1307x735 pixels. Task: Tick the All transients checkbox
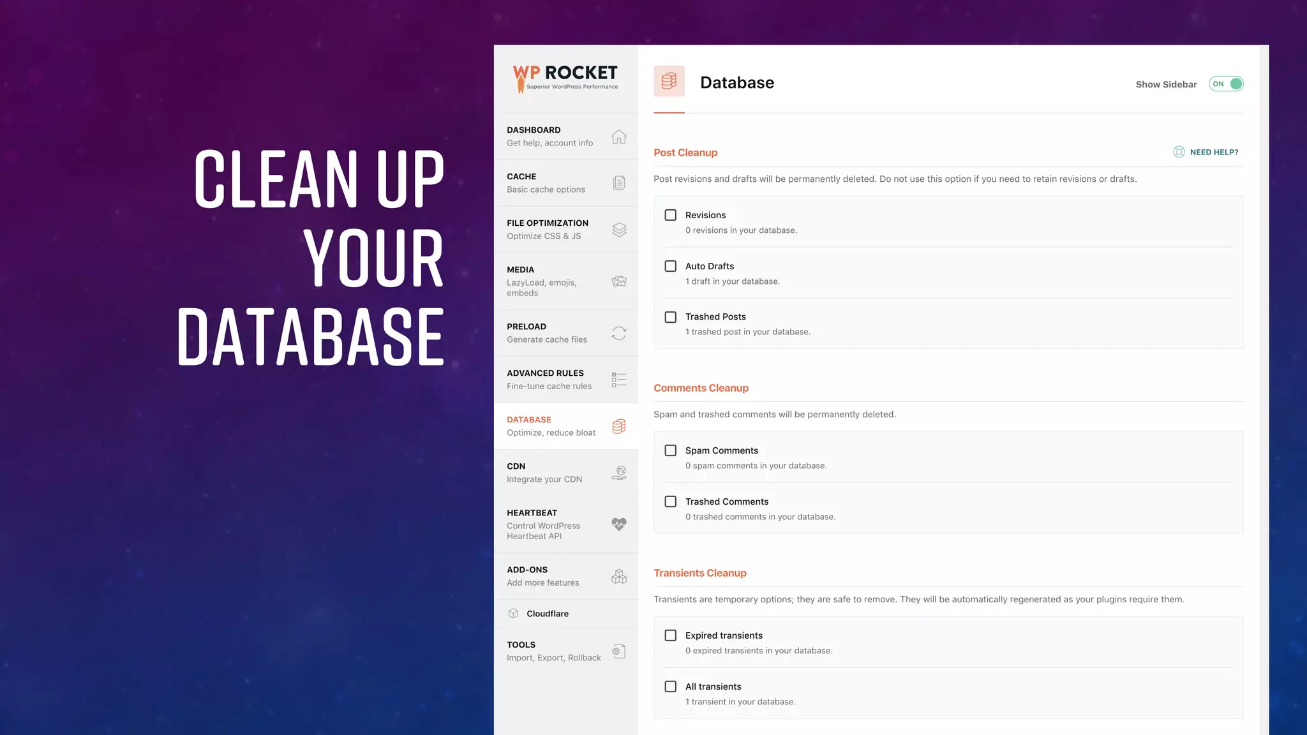670,687
